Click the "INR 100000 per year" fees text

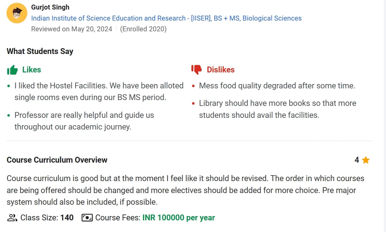(179, 218)
